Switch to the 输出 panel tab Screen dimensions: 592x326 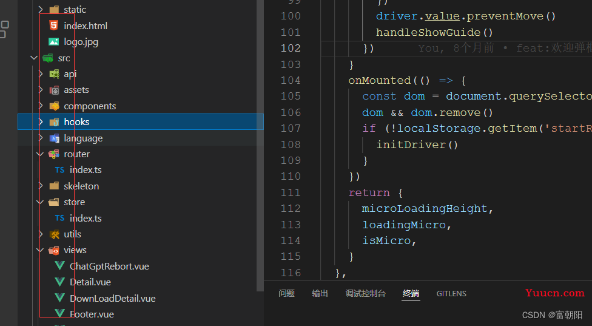pos(320,293)
